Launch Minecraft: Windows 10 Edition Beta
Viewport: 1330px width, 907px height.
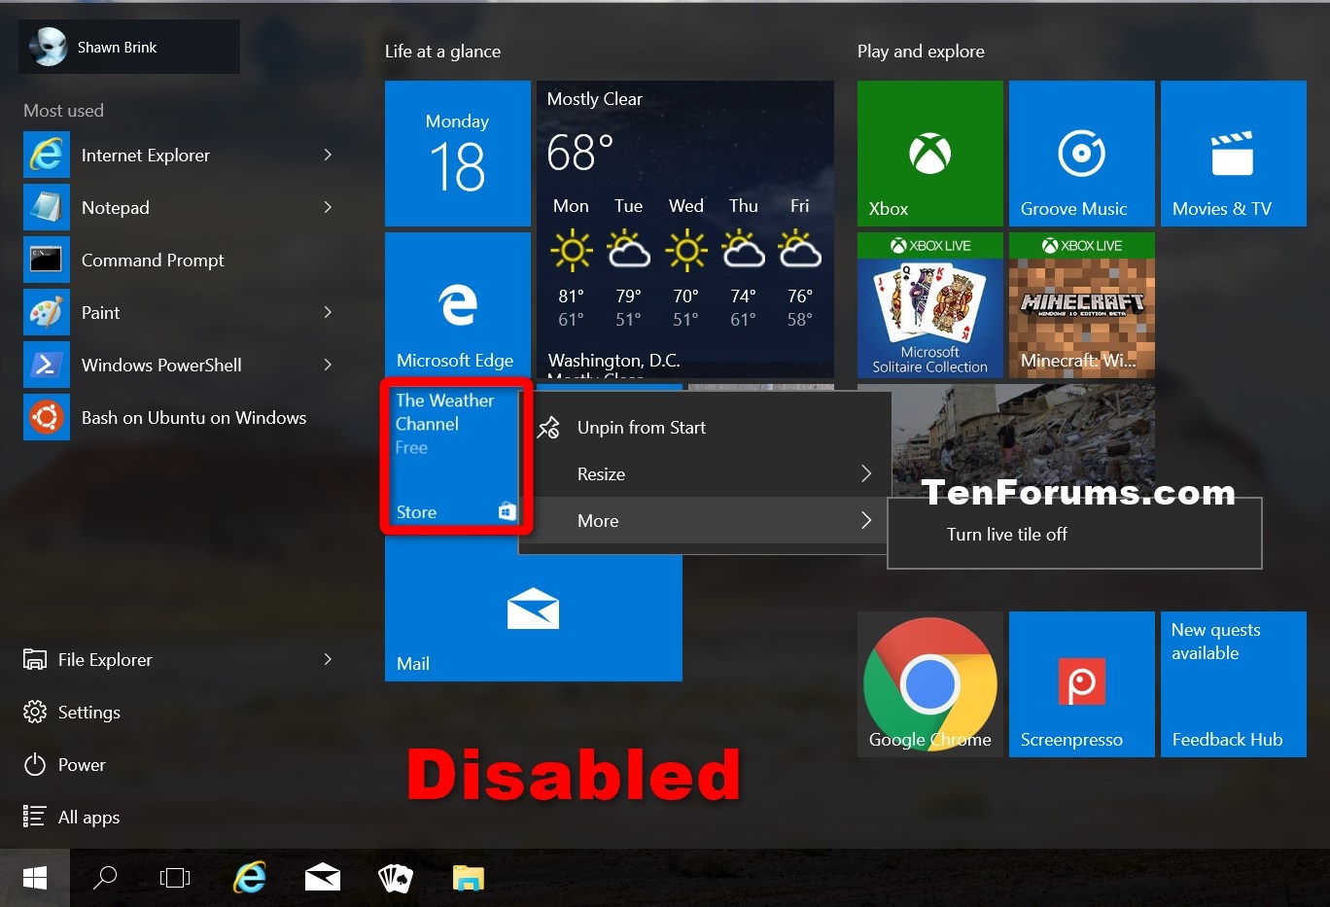[x=1080, y=311]
